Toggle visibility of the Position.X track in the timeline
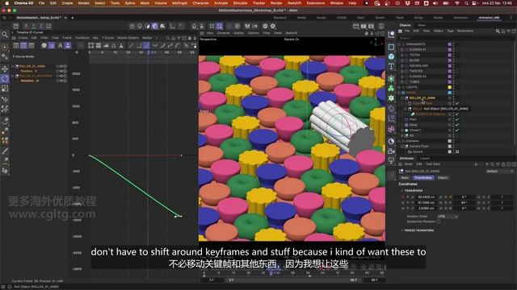The height and width of the screenshot is (290, 517). [61, 71]
